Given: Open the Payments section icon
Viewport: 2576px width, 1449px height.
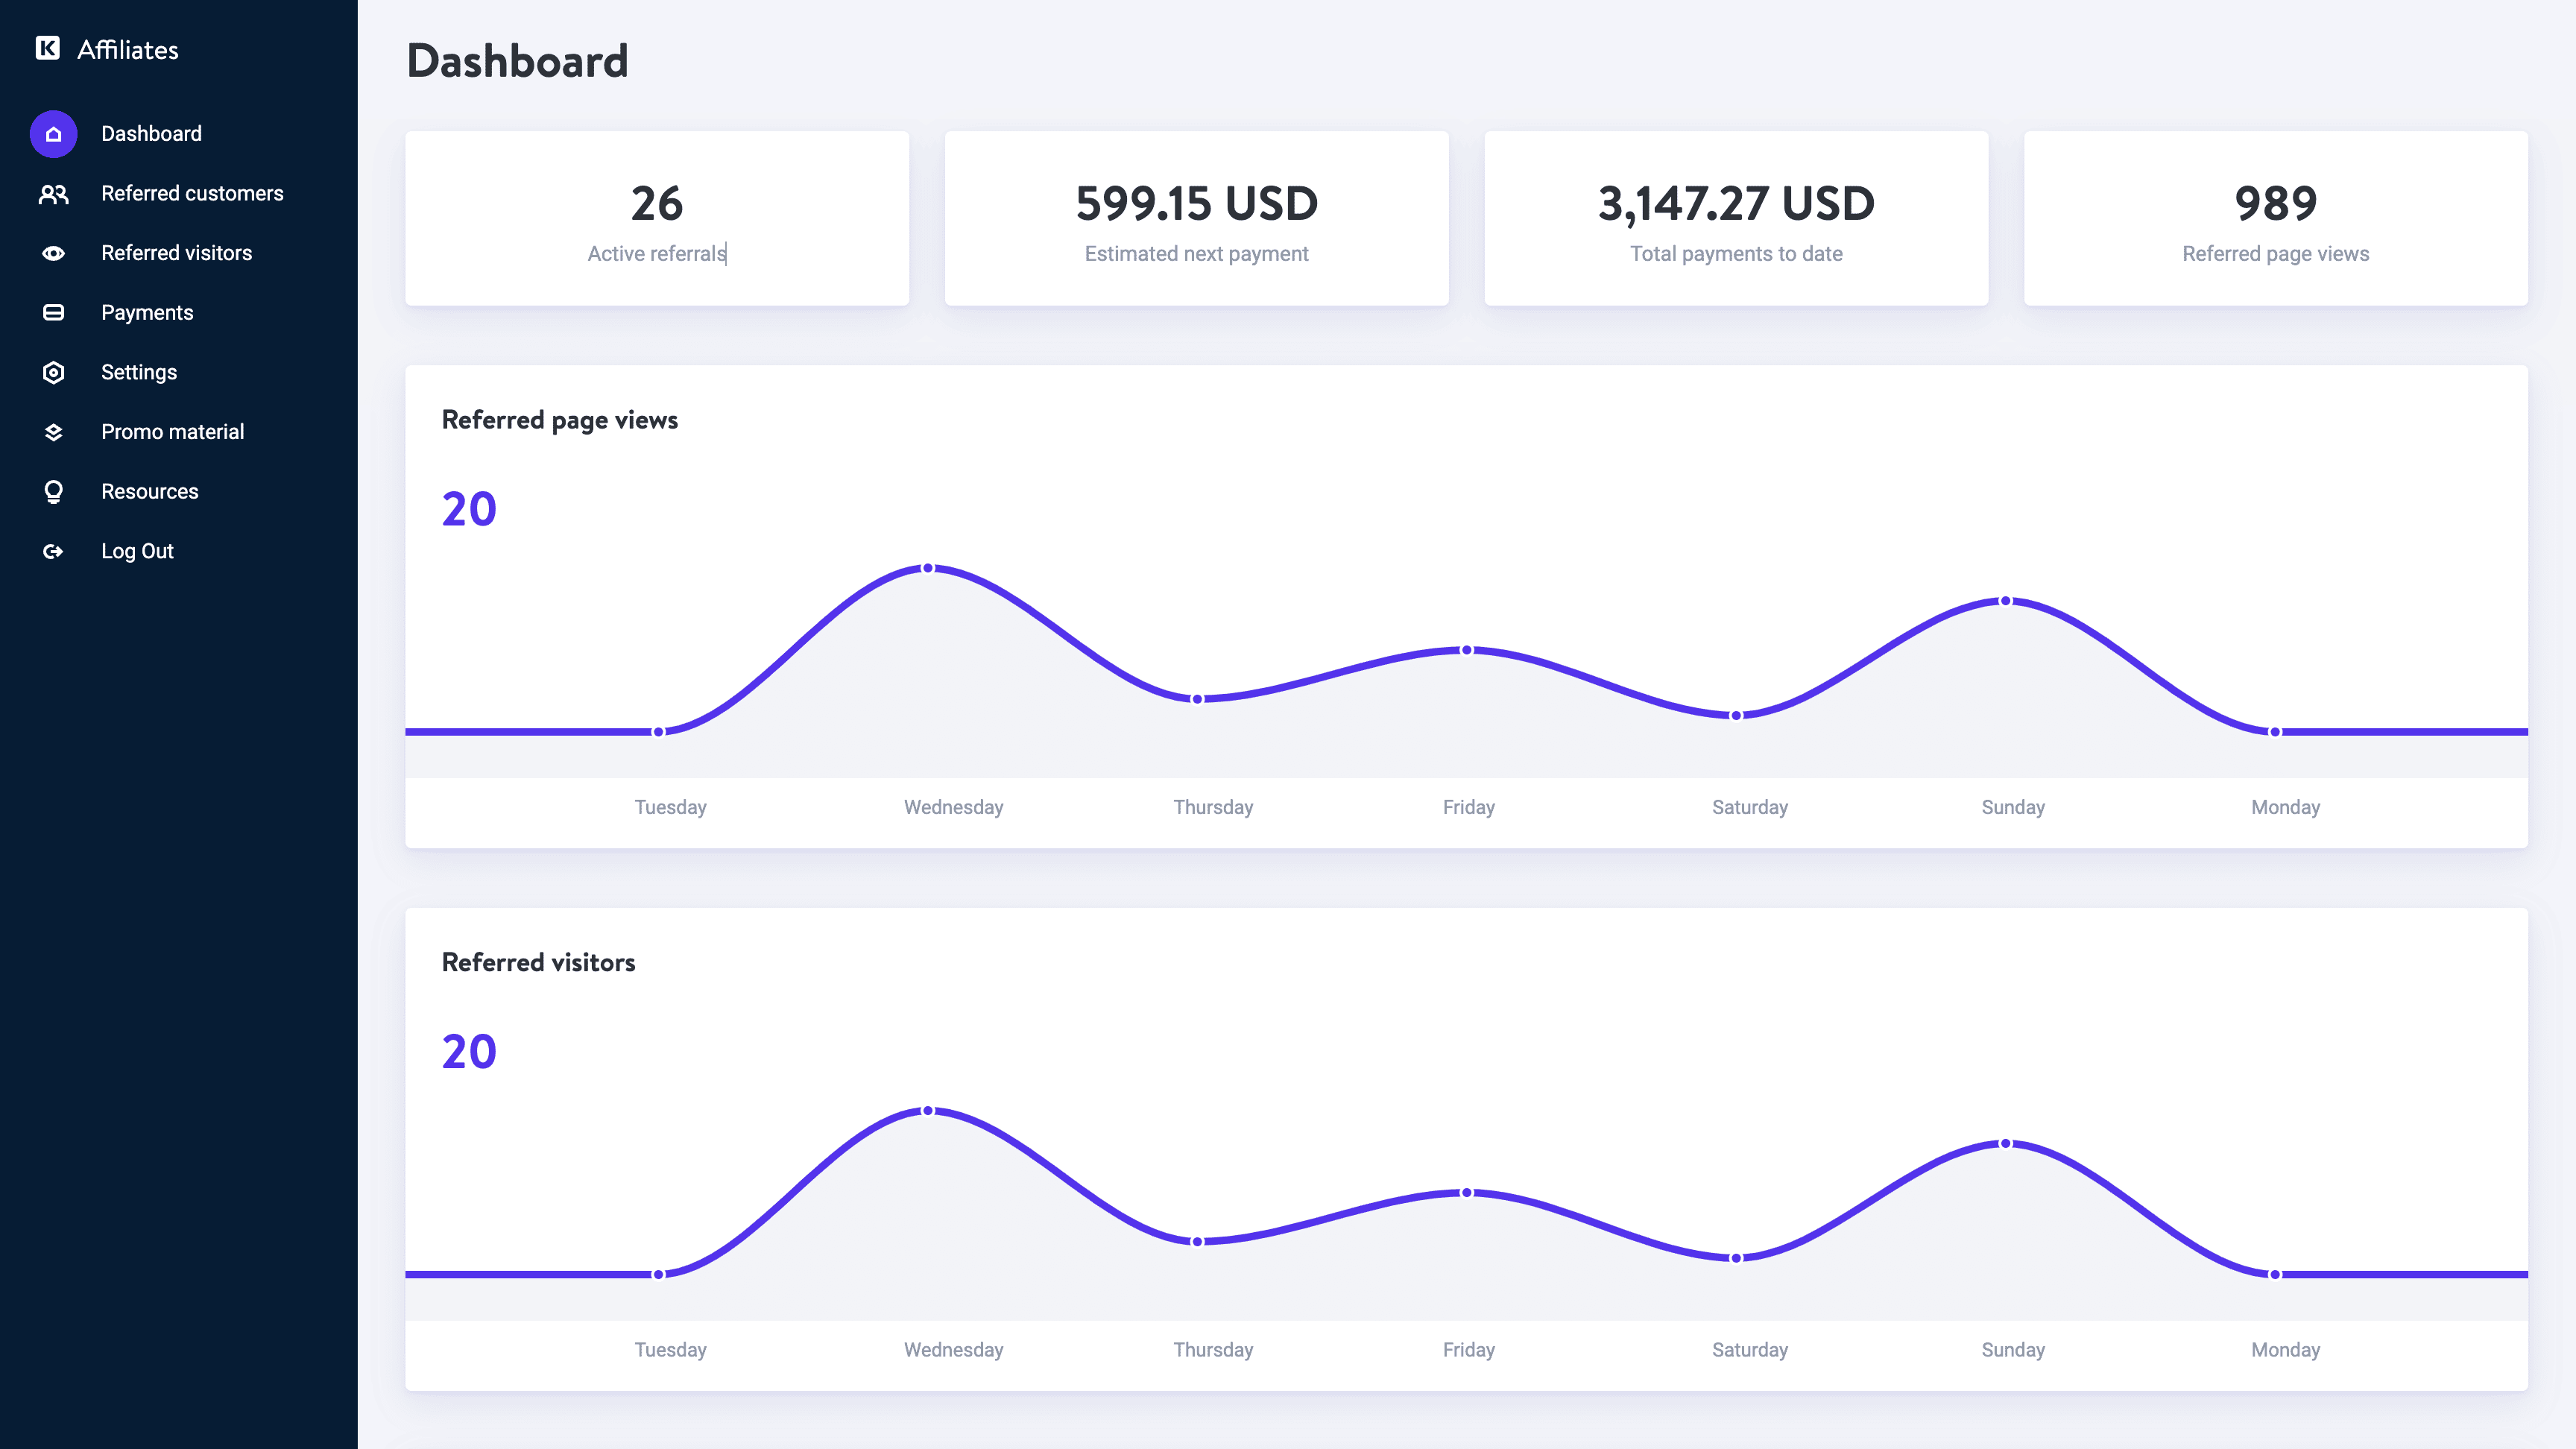Looking at the screenshot, I should [x=51, y=313].
